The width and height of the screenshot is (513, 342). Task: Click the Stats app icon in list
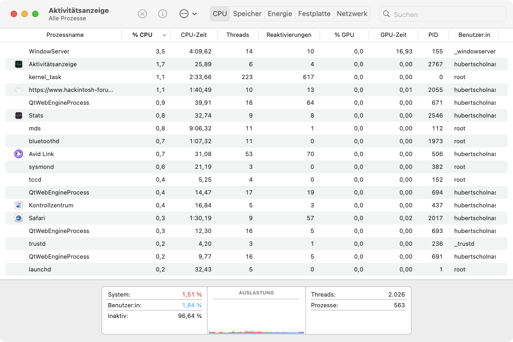click(19, 115)
